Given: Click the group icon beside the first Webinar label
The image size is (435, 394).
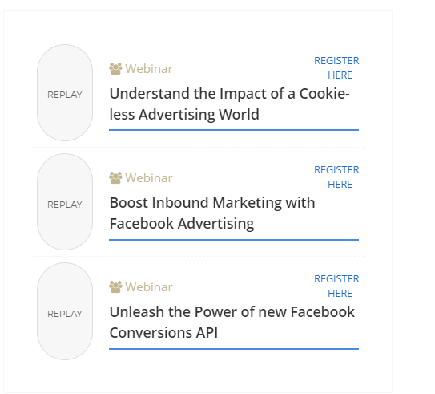Looking at the screenshot, I should pyautogui.click(x=115, y=69).
